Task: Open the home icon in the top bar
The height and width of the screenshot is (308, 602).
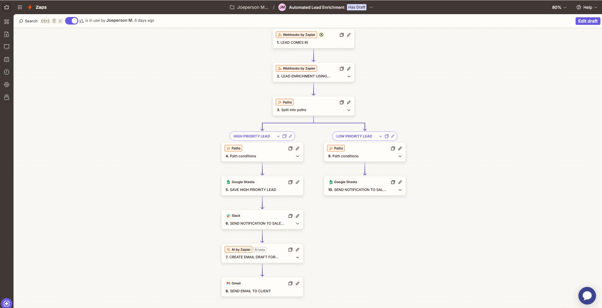Action: 7,7
